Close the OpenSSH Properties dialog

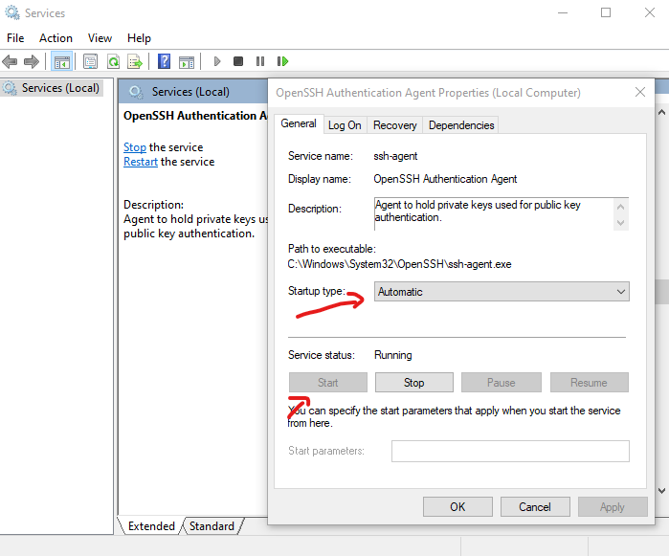(639, 92)
